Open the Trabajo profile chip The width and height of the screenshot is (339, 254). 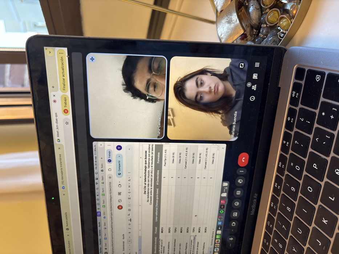[65, 106]
